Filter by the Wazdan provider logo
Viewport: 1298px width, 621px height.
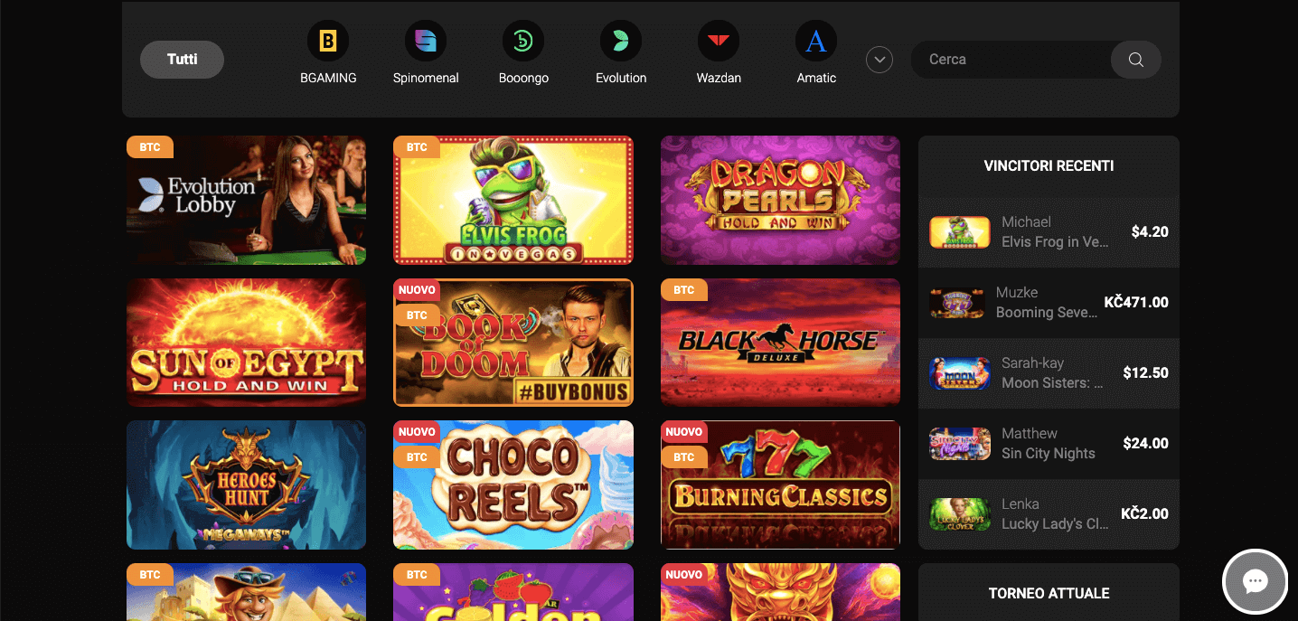[718, 40]
